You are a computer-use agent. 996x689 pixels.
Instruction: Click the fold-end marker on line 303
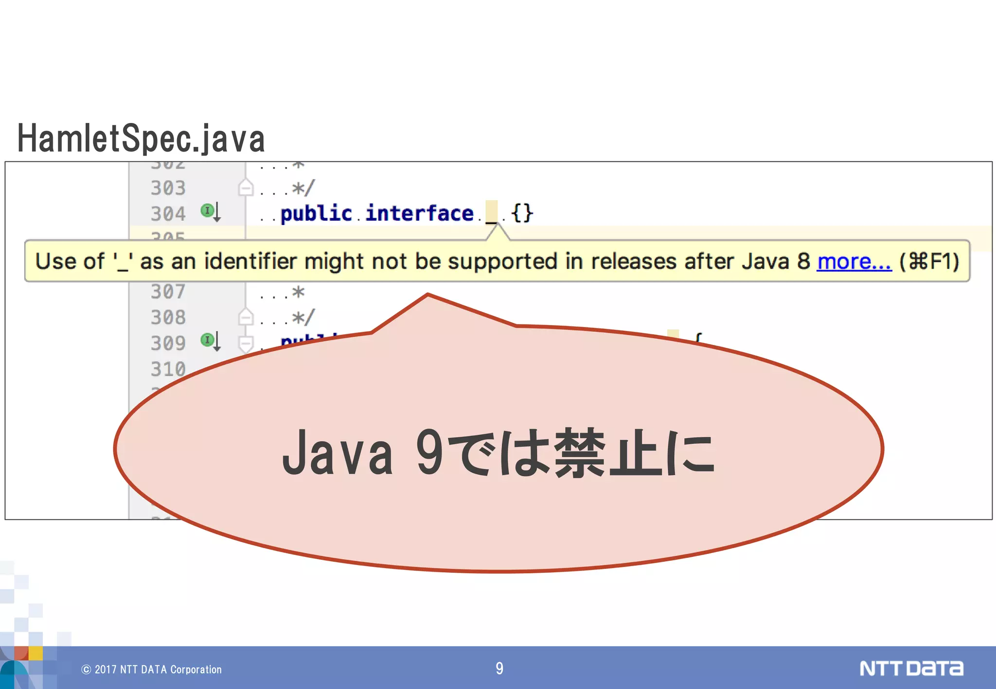click(246, 188)
